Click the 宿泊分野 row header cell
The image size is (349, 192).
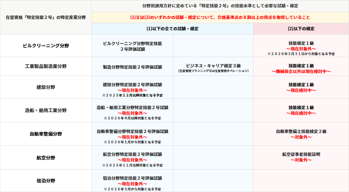tap(46, 181)
